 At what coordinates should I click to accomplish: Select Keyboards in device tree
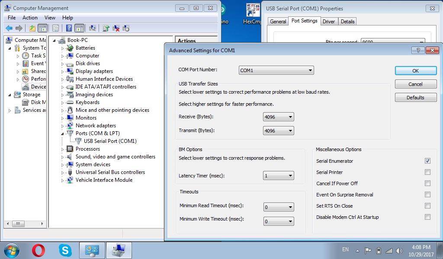pyautogui.click(x=87, y=102)
